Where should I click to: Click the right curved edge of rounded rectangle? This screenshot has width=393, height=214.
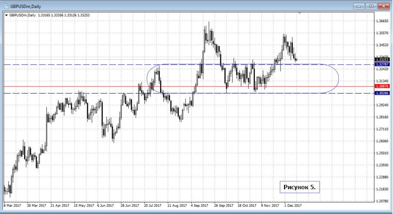tap(339, 79)
